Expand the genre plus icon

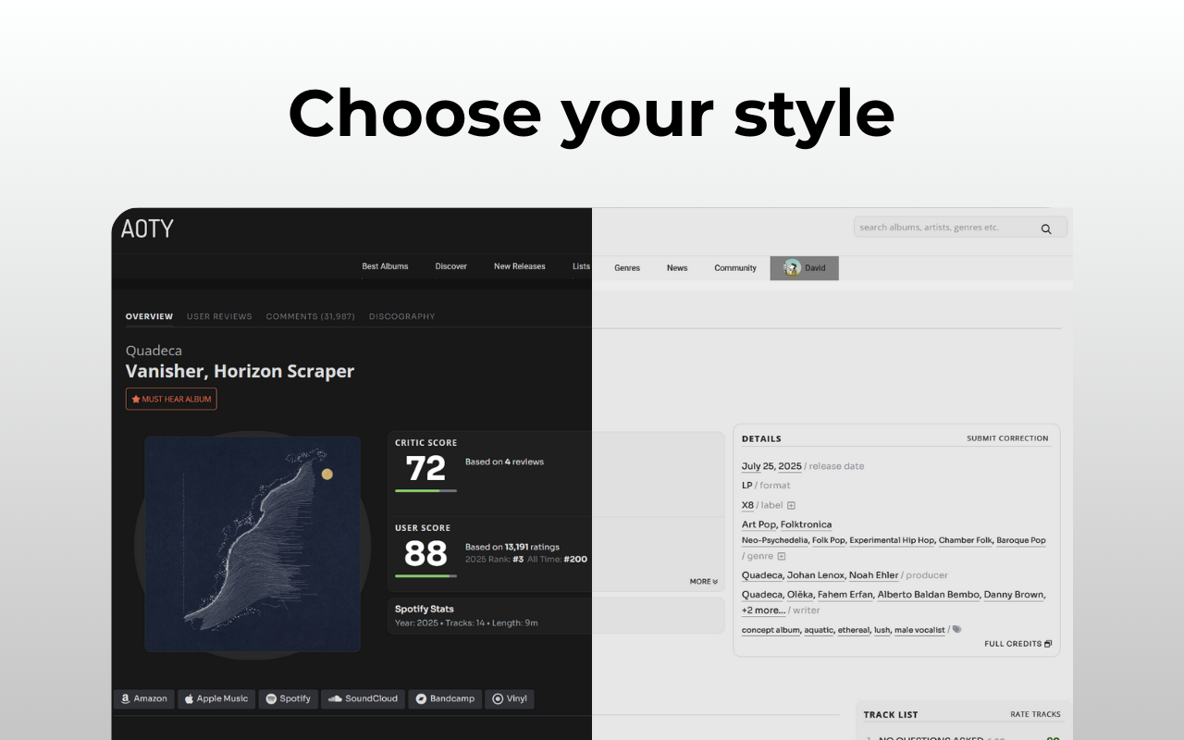click(x=782, y=556)
